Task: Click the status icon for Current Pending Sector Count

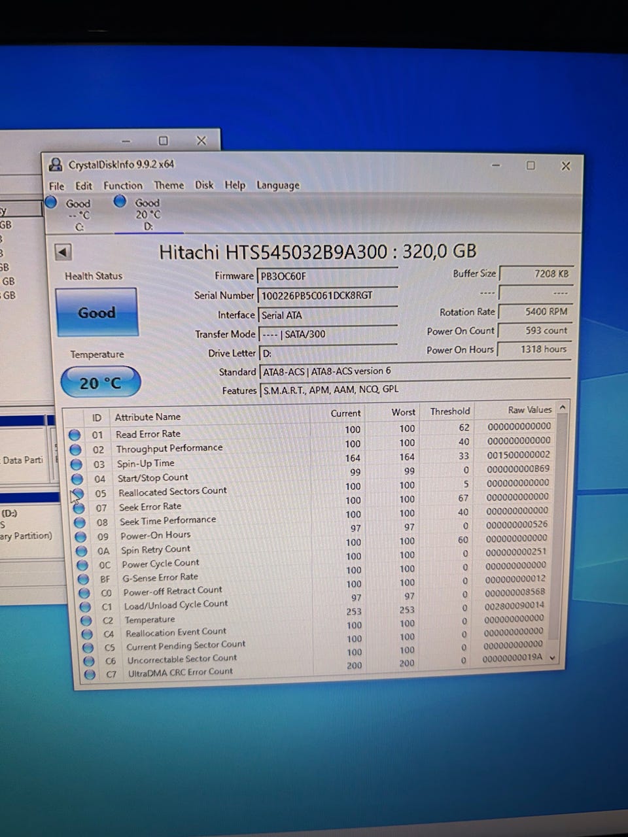Action: click(88, 648)
